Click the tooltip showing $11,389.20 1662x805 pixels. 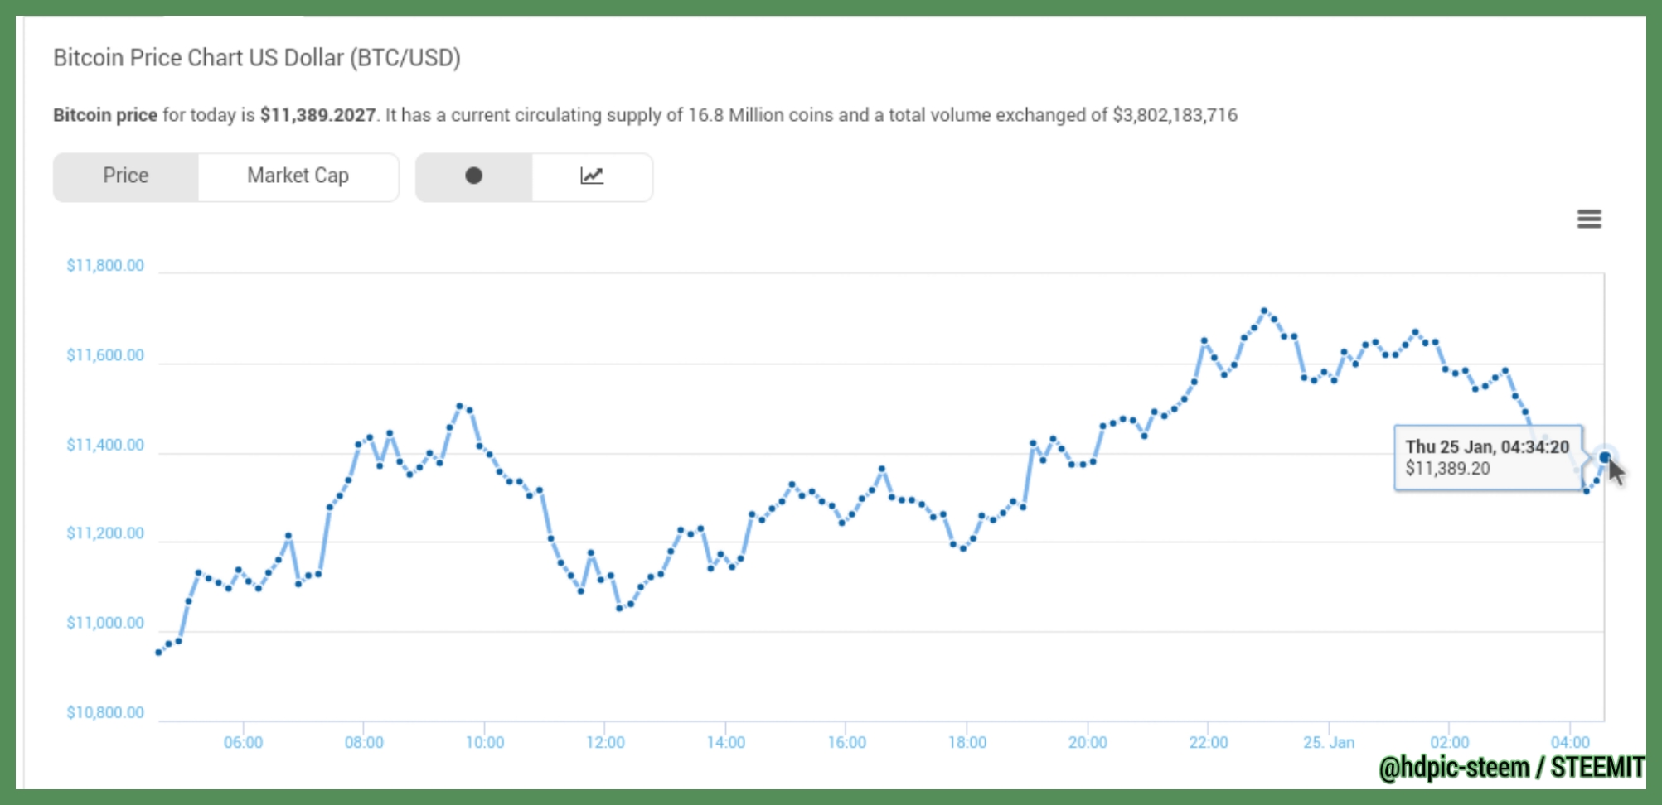[1489, 458]
